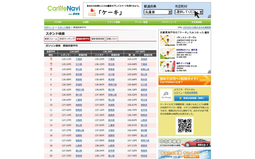
Task: Open the 千葉県 regular gasoline link
Action: 79,59
